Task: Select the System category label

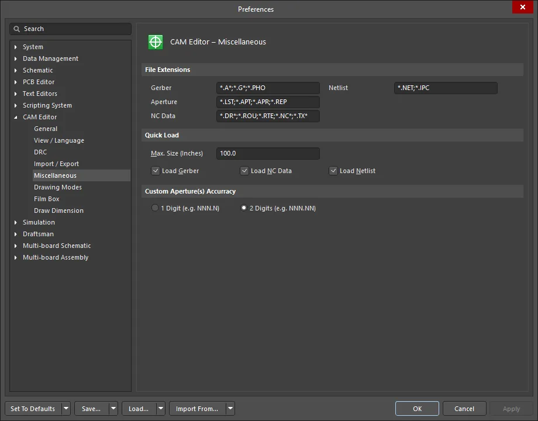Action: [33, 47]
